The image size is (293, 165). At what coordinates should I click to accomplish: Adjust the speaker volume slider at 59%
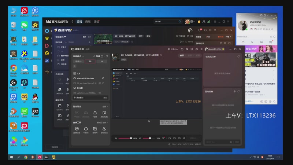tap(149, 138)
